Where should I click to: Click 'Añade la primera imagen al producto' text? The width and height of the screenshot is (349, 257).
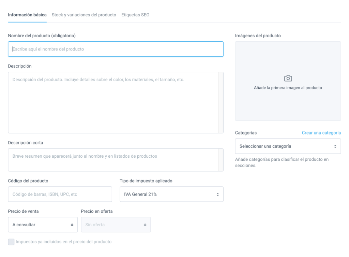coord(288,88)
